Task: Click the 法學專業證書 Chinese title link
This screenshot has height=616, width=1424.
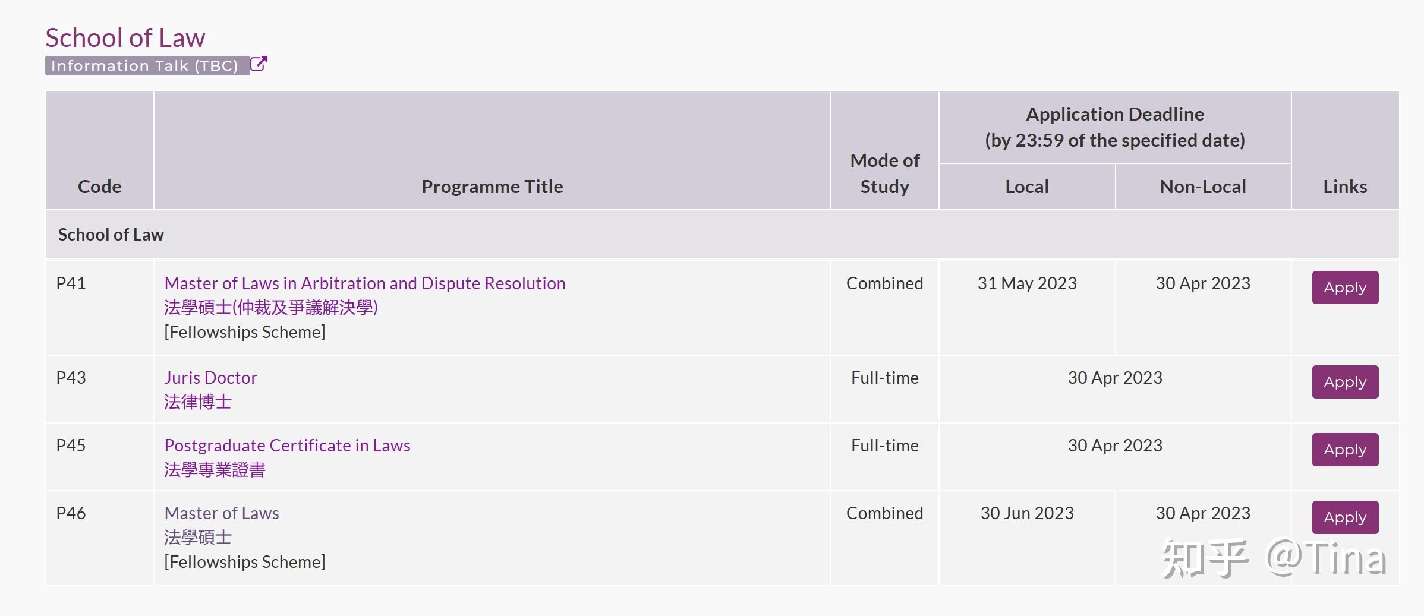Action: point(215,470)
